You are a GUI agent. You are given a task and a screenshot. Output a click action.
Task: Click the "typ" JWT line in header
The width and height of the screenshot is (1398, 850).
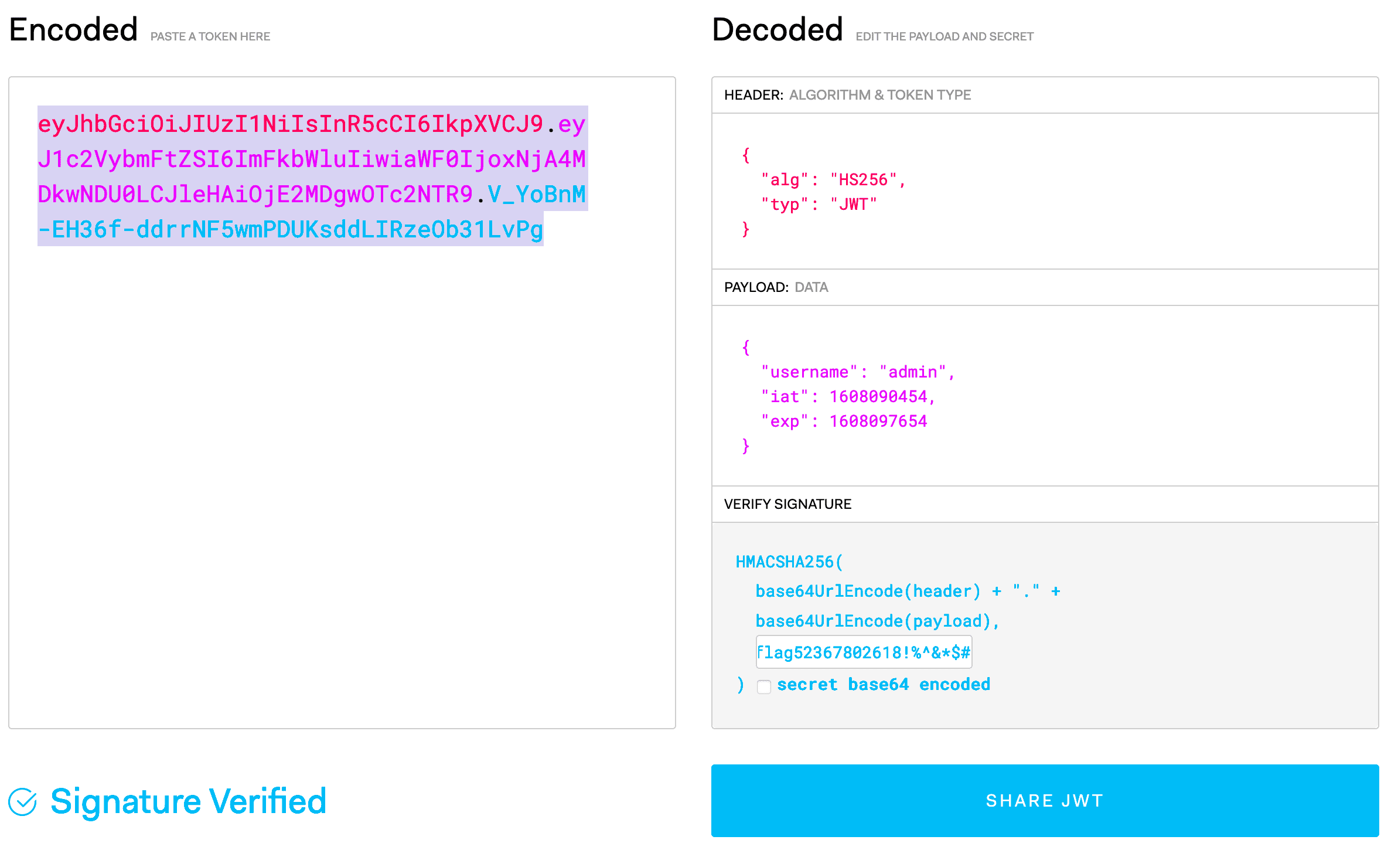pos(819,205)
